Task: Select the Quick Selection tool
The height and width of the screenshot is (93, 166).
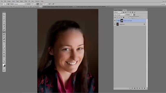Action: pyautogui.click(x=4, y=22)
